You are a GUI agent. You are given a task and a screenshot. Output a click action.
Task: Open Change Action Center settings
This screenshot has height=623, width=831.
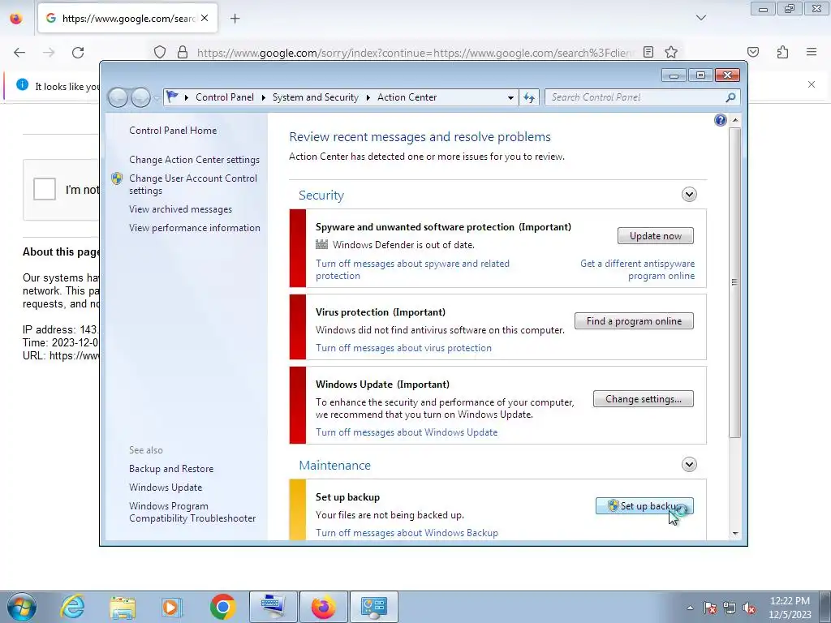point(194,160)
